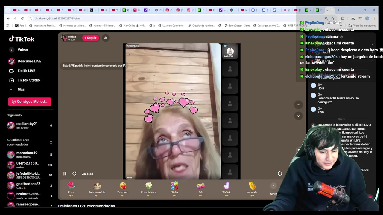Open Emitir LIVE option
The width and height of the screenshot is (383, 215).
click(22, 71)
